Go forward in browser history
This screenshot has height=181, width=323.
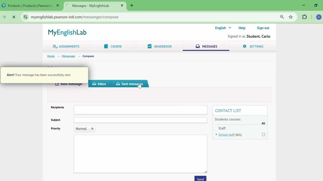[x=4, y=17]
